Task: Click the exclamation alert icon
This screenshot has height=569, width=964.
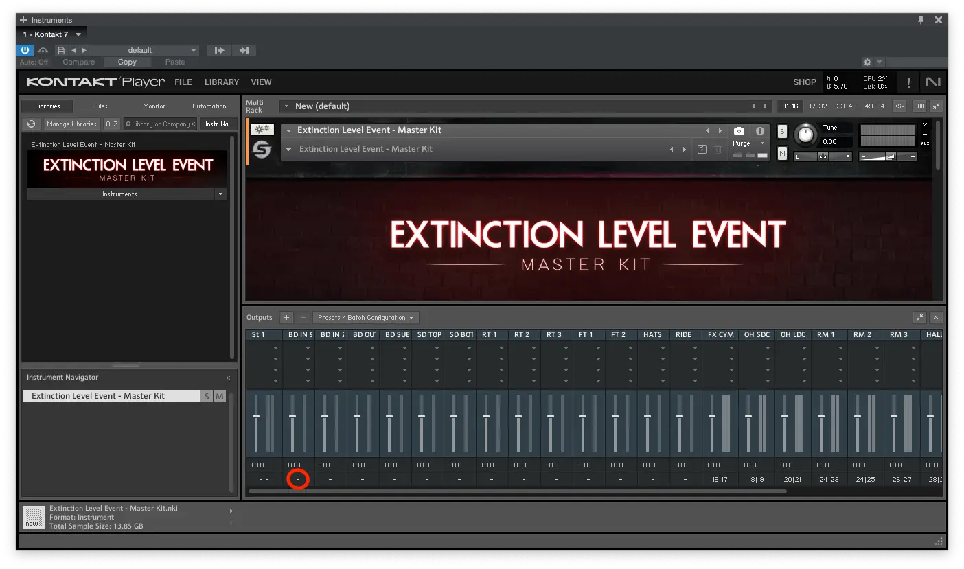Action: click(908, 82)
